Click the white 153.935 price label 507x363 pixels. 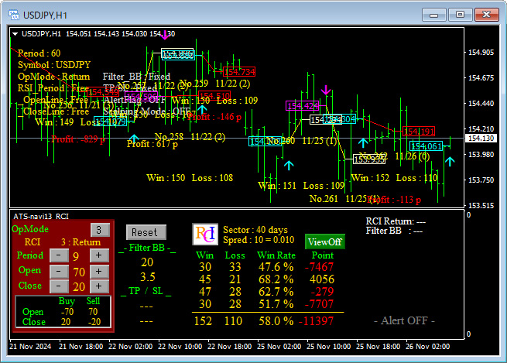coord(369,159)
